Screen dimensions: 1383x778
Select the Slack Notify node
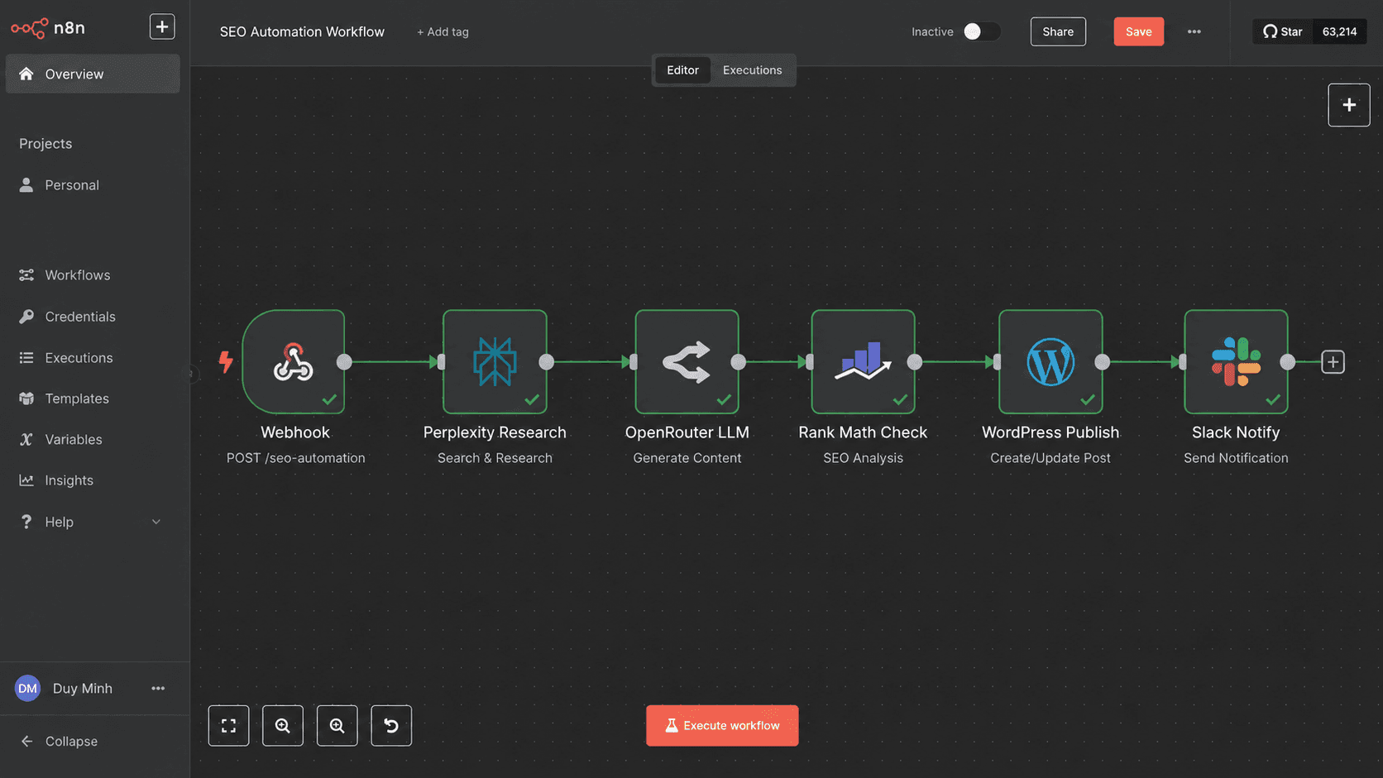tap(1236, 361)
